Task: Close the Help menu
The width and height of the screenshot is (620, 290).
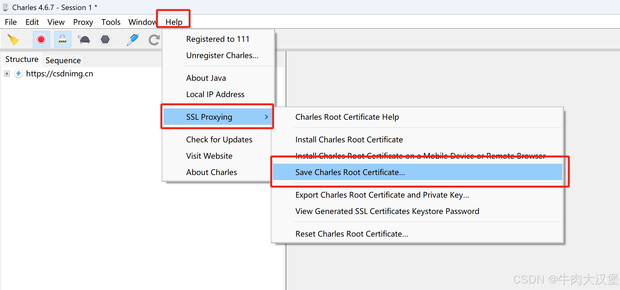Action: click(174, 22)
